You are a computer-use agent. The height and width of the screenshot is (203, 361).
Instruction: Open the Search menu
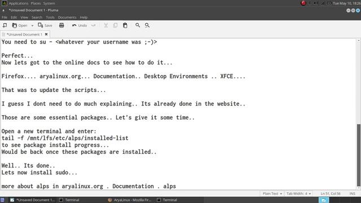[x=37, y=17]
